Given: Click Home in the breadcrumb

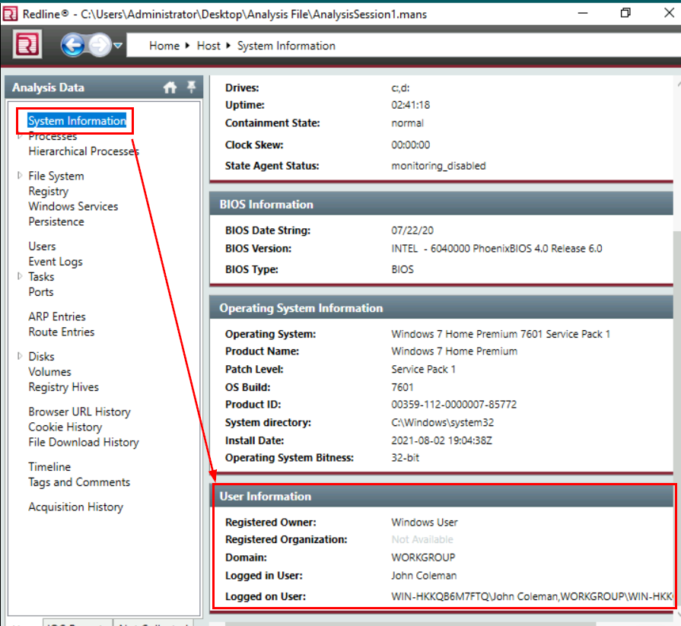Looking at the screenshot, I should pos(164,46).
